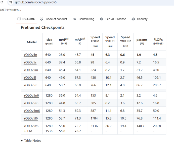Reload the page with the refresh icon
This screenshot has height=142, width=174.
point(2,2)
